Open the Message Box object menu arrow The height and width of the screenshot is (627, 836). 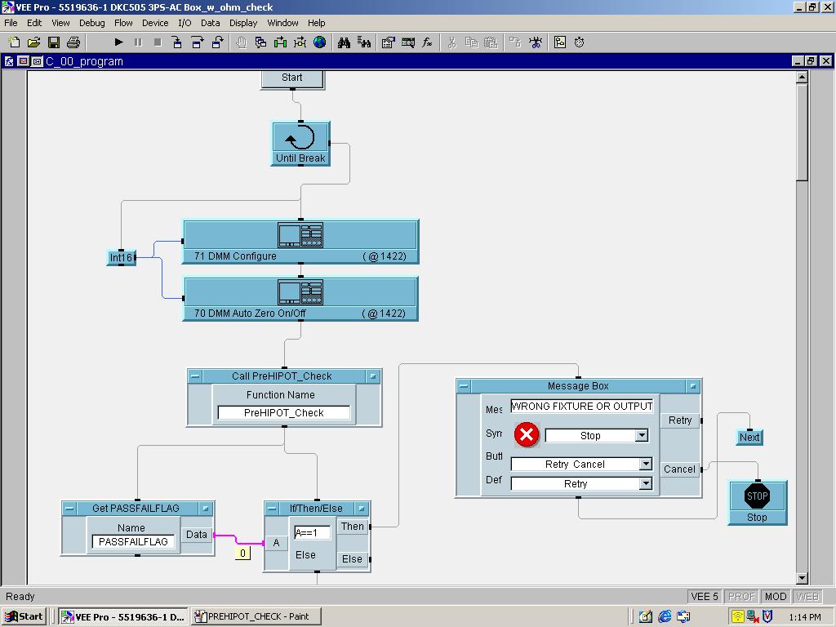point(692,386)
